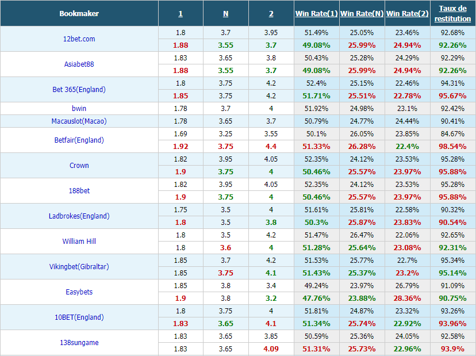Click the green 92.31% value

pyautogui.click(x=452, y=248)
